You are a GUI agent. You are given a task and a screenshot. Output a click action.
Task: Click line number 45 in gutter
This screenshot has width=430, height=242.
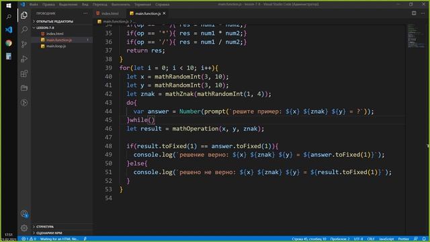pyautogui.click(x=109, y=120)
